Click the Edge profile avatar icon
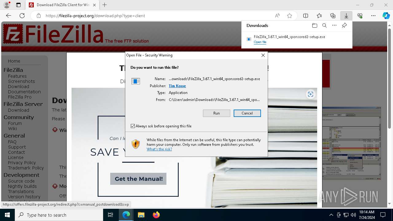The height and width of the screenshot is (221, 393). click(x=7, y=5)
